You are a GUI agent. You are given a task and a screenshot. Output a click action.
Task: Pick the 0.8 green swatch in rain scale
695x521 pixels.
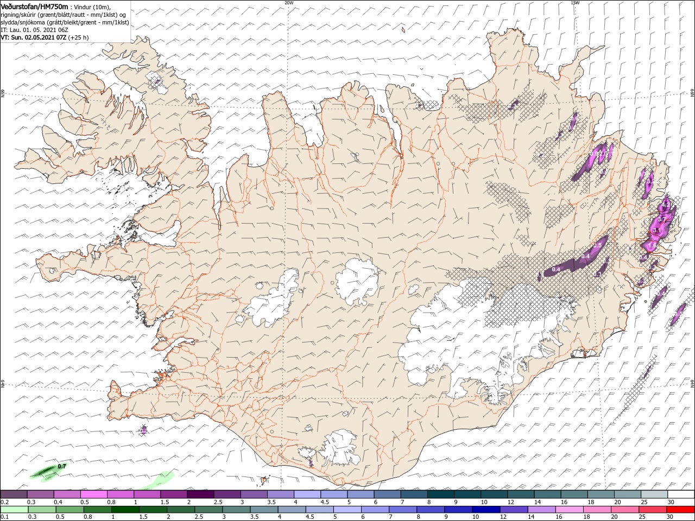point(97,510)
